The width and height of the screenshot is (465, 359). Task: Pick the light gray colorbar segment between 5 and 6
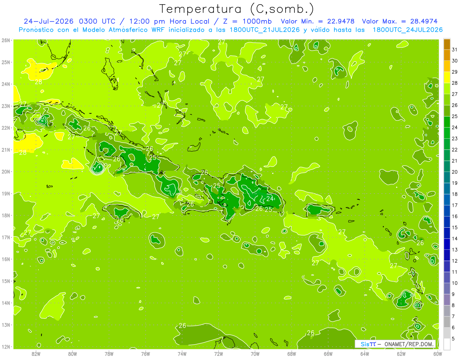click(x=447, y=333)
